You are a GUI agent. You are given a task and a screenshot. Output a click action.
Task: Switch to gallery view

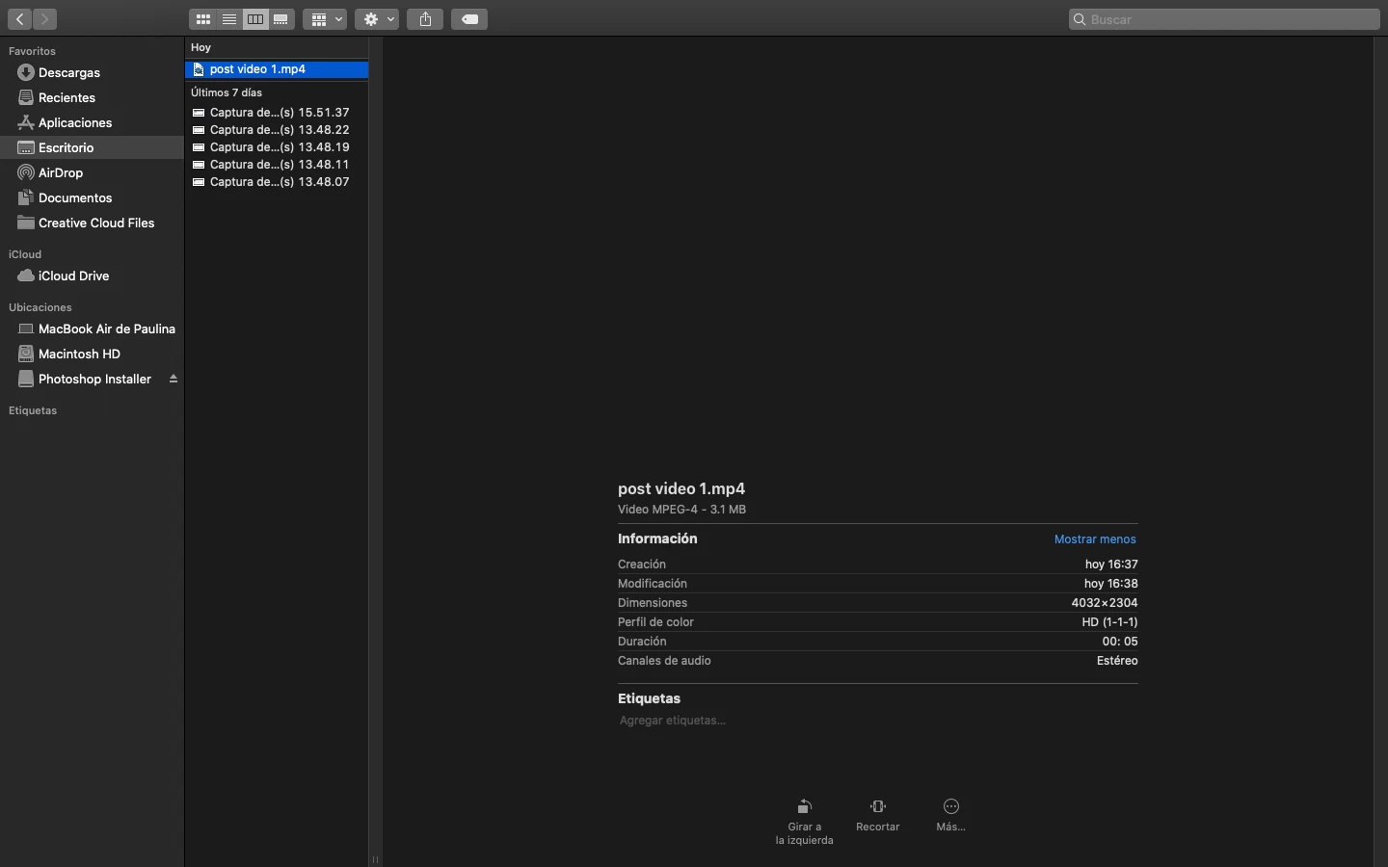[281, 19]
